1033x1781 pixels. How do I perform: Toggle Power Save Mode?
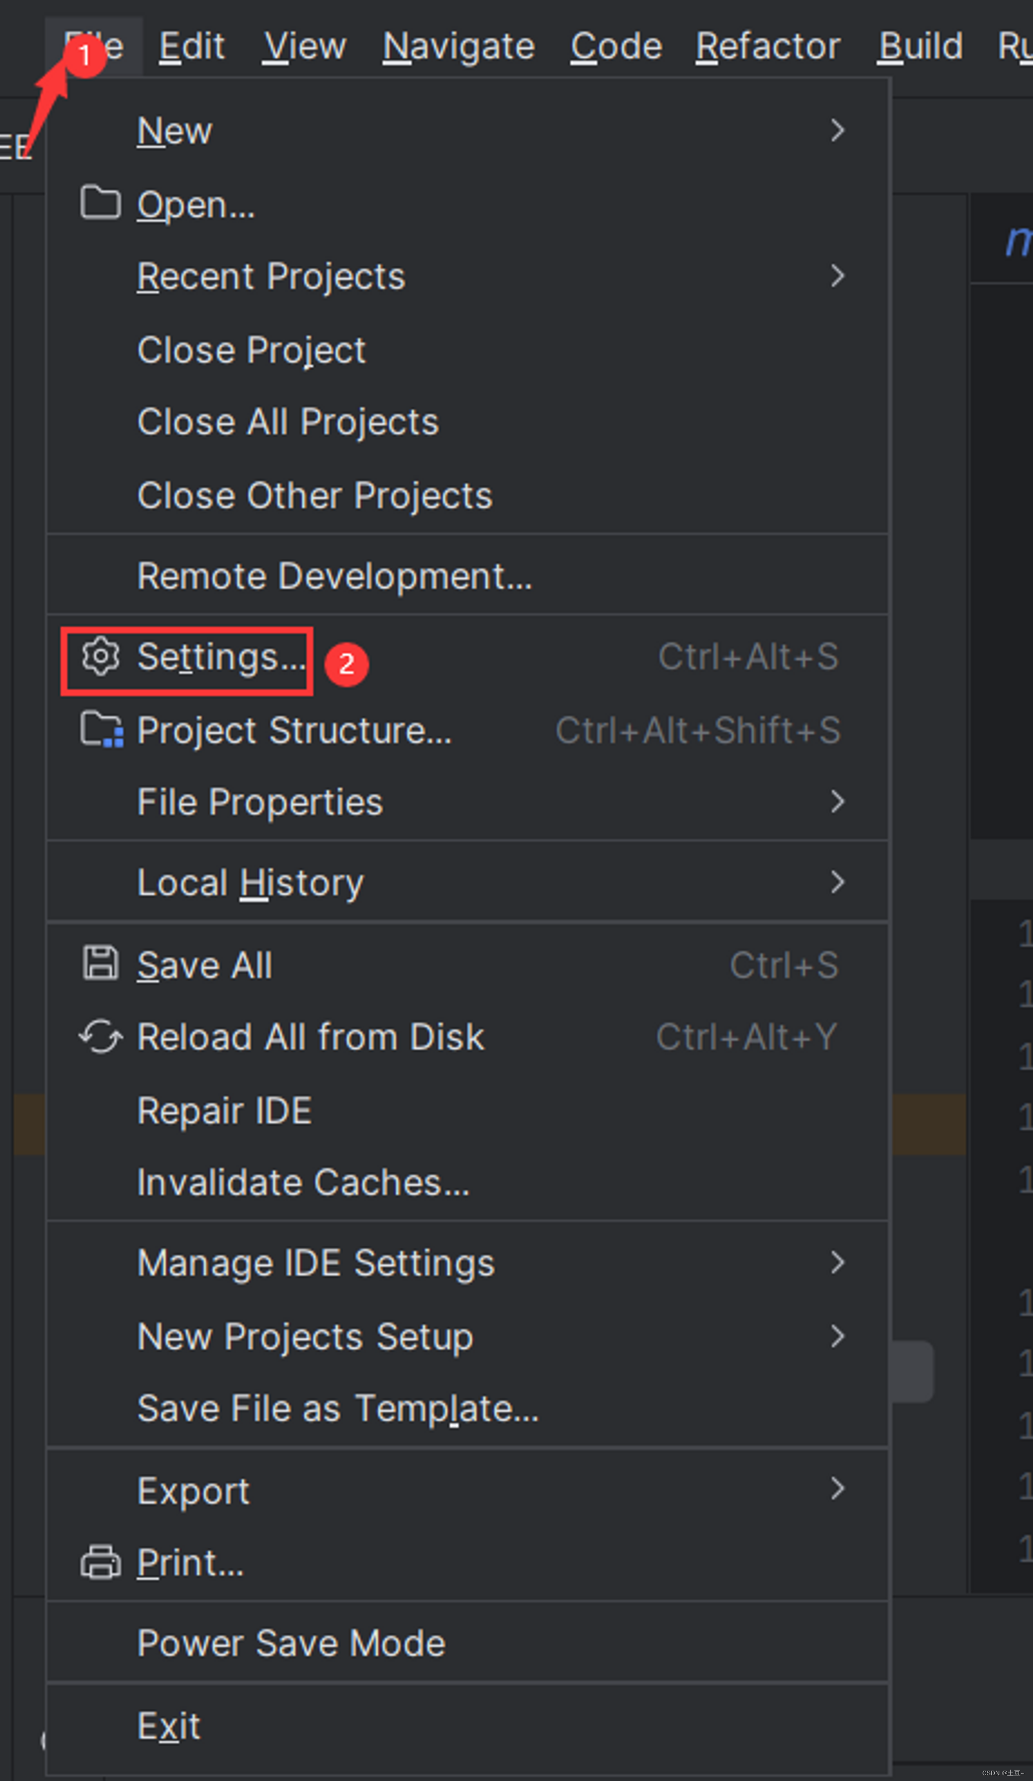coord(291,1643)
